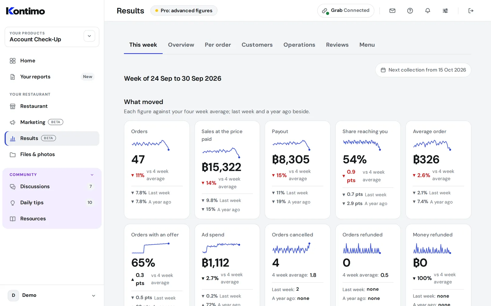Open the mail envelope icon

392,11
